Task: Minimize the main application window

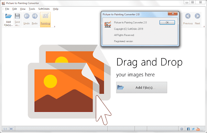Action: pyautogui.click(x=187, y=2)
